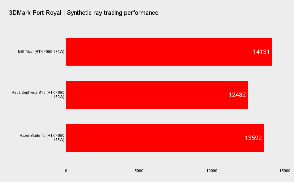Select the Asus Zephyrus M16 red bar
Viewport: 294px width, 182px height.
(157, 95)
